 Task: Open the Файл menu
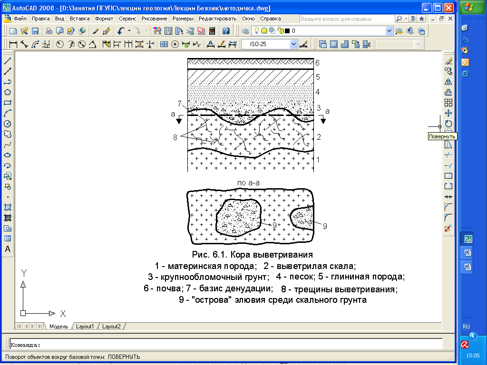tap(20, 19)
